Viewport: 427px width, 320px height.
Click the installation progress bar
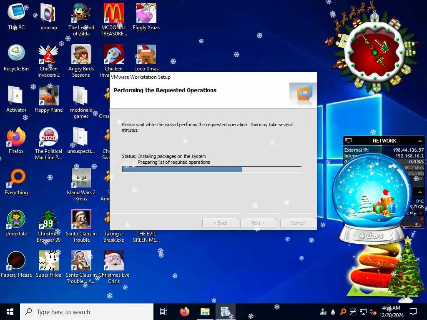pyautogui.click(x=211, y=169)
